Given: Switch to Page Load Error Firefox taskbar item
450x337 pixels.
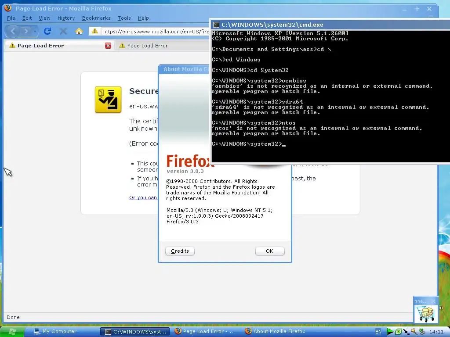Looking at the screenshot, I should pyautogui.click(x=205, y=332).
